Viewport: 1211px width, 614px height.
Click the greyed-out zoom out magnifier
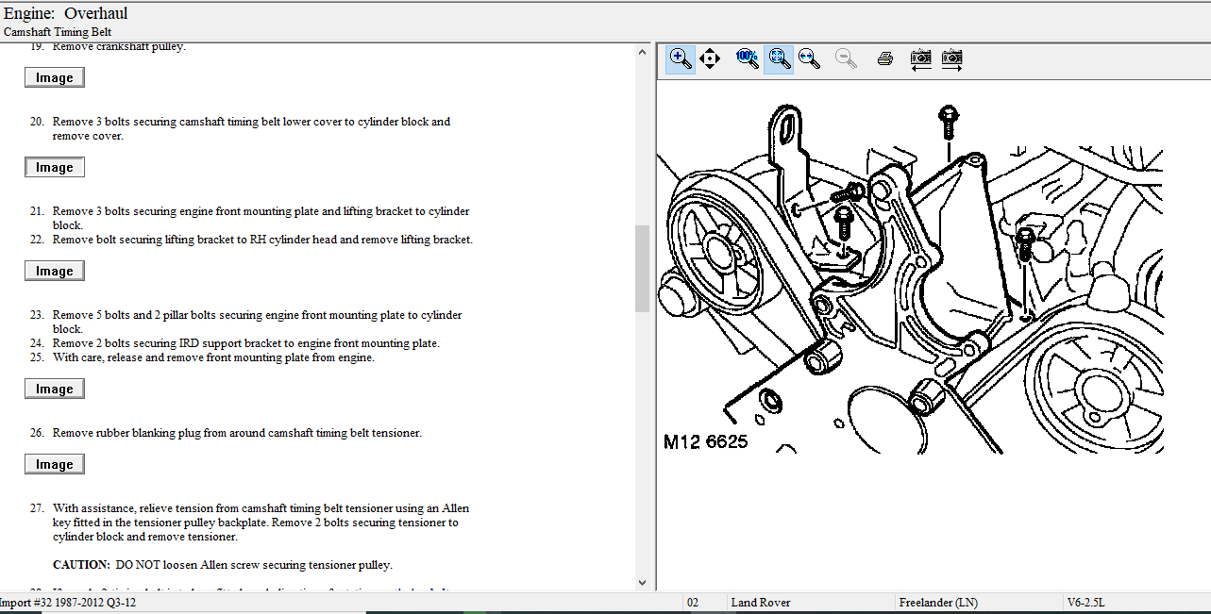[847, 58]
